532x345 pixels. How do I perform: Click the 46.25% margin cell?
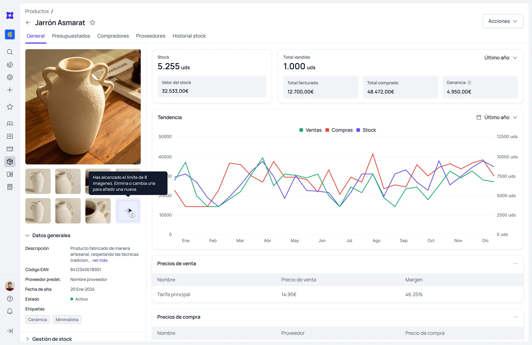[414, 295]
